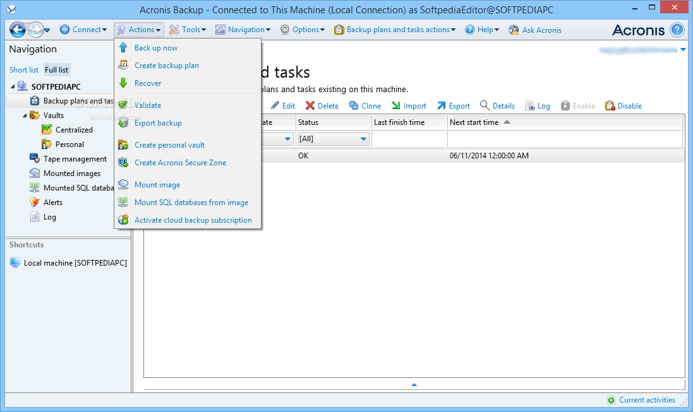Click the Ask Acronis icon
The height and width of the screenshot is (412, 693).
coord(514,30)
